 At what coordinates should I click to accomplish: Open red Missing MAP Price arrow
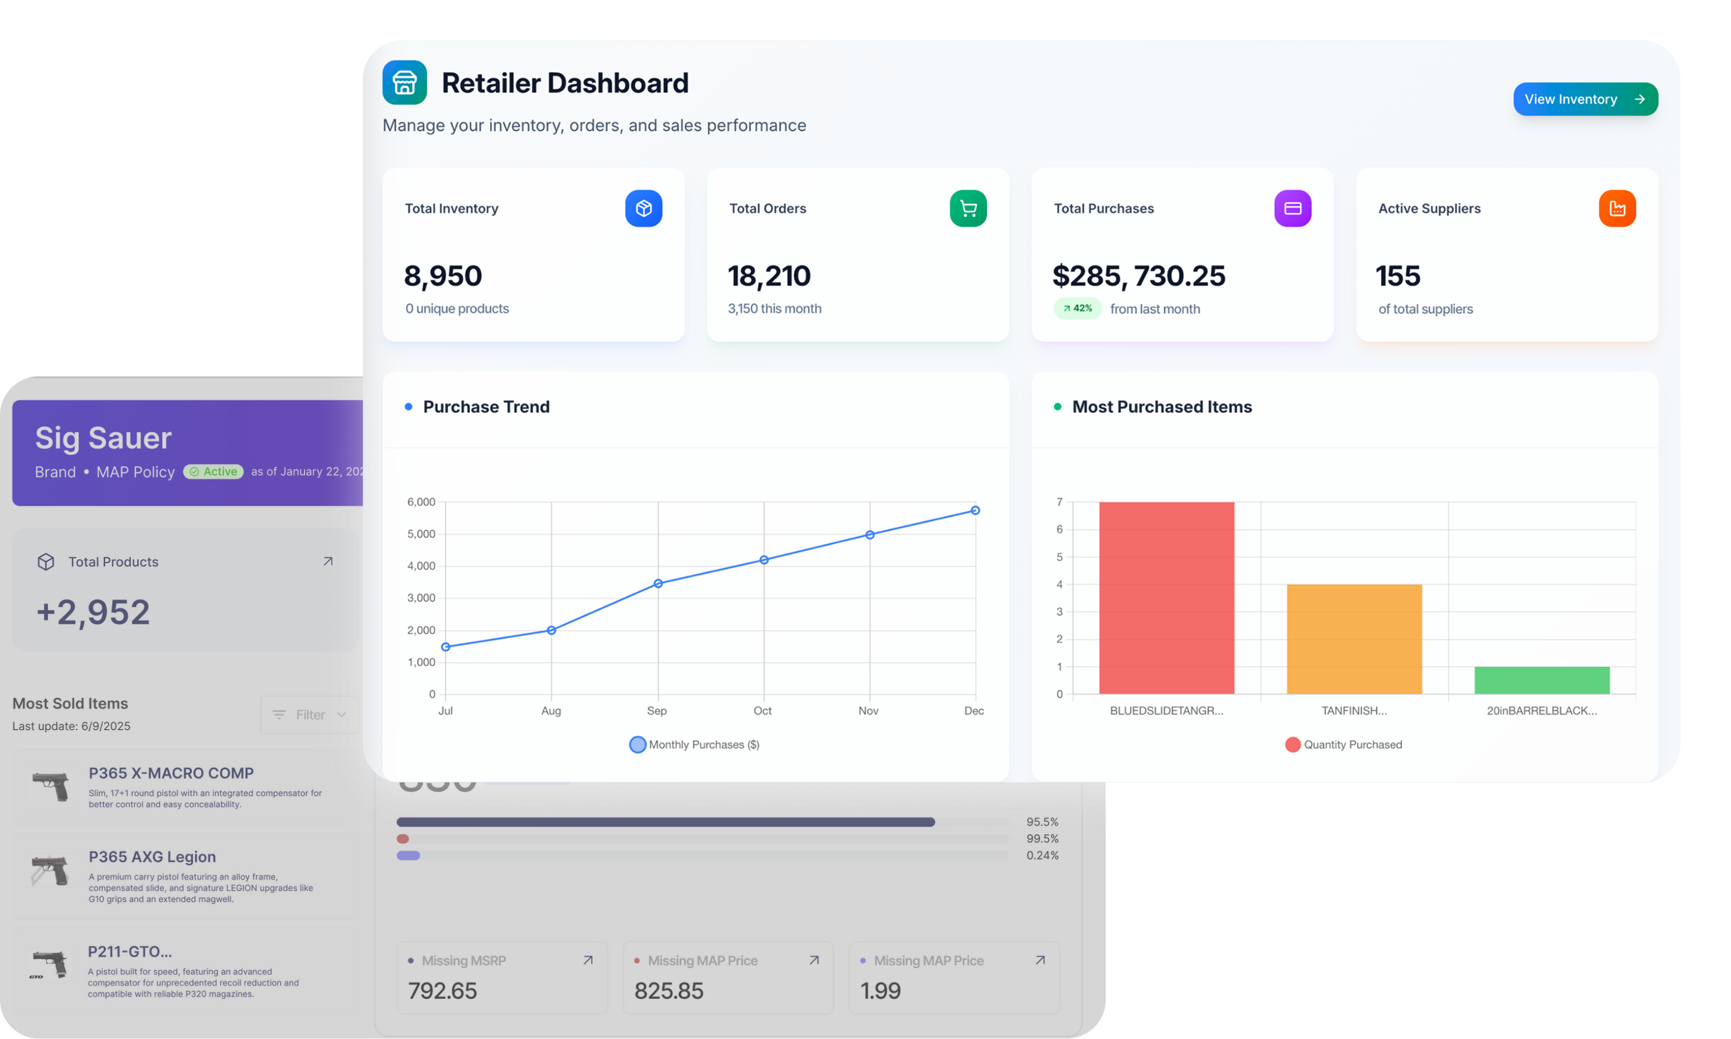point(813,960)
